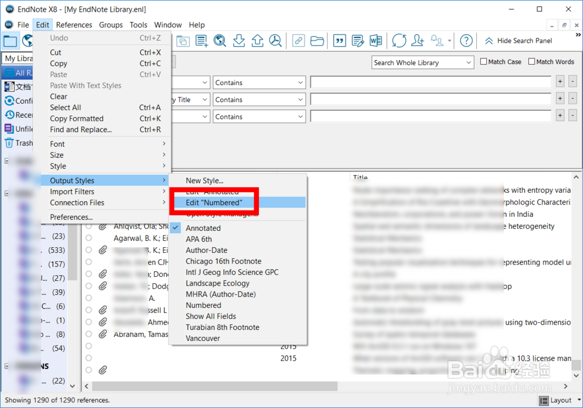583x408 pixels.
Task: Click minus button on second search row
Action: [x=573, y=99]
